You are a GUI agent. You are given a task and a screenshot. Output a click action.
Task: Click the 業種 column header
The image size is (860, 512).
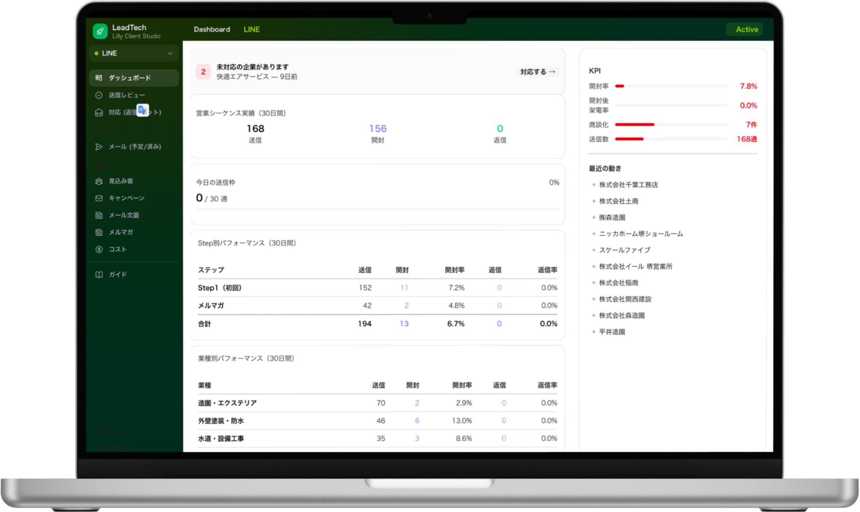(205, 385)
